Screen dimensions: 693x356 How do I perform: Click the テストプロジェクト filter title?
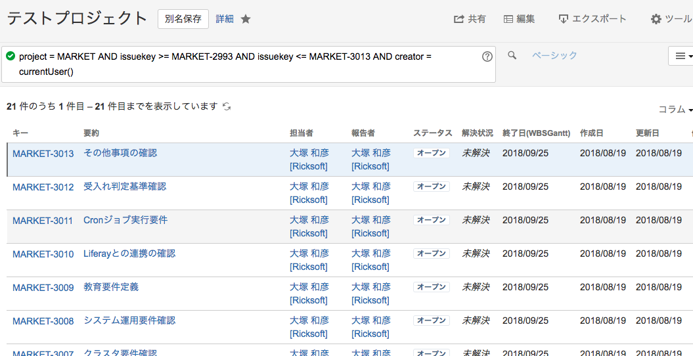[78, 18]
